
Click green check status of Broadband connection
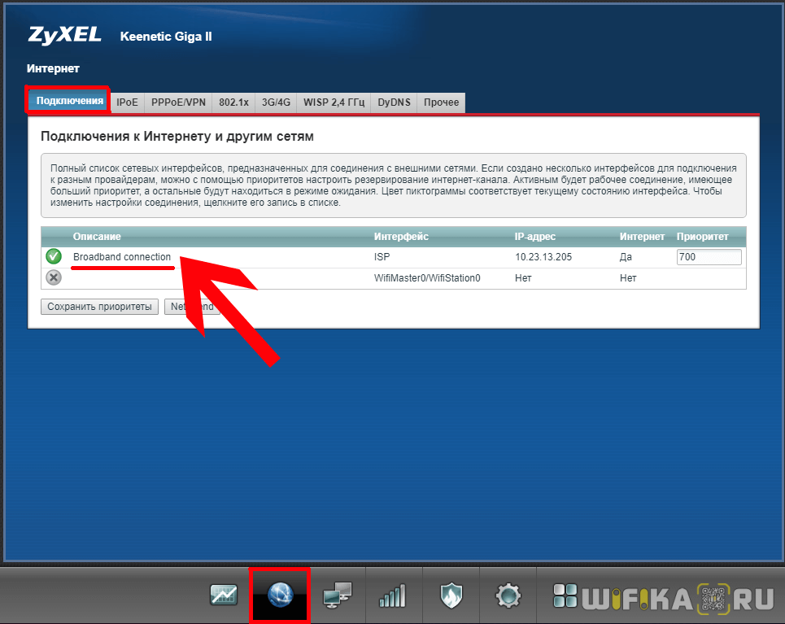(54, 256)
